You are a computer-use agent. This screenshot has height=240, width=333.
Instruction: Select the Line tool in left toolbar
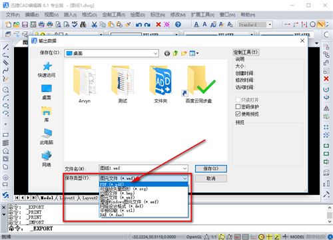(x=5, y=47)
